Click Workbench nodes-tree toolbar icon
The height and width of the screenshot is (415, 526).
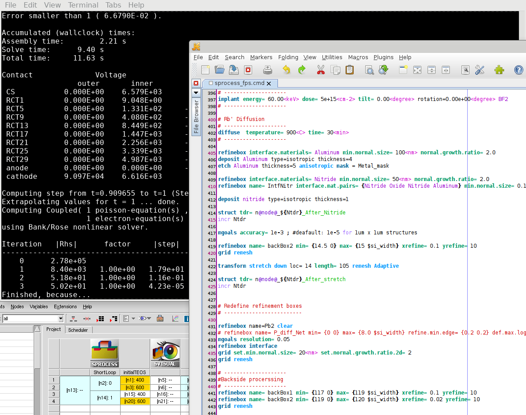click(x=73, y=318)
